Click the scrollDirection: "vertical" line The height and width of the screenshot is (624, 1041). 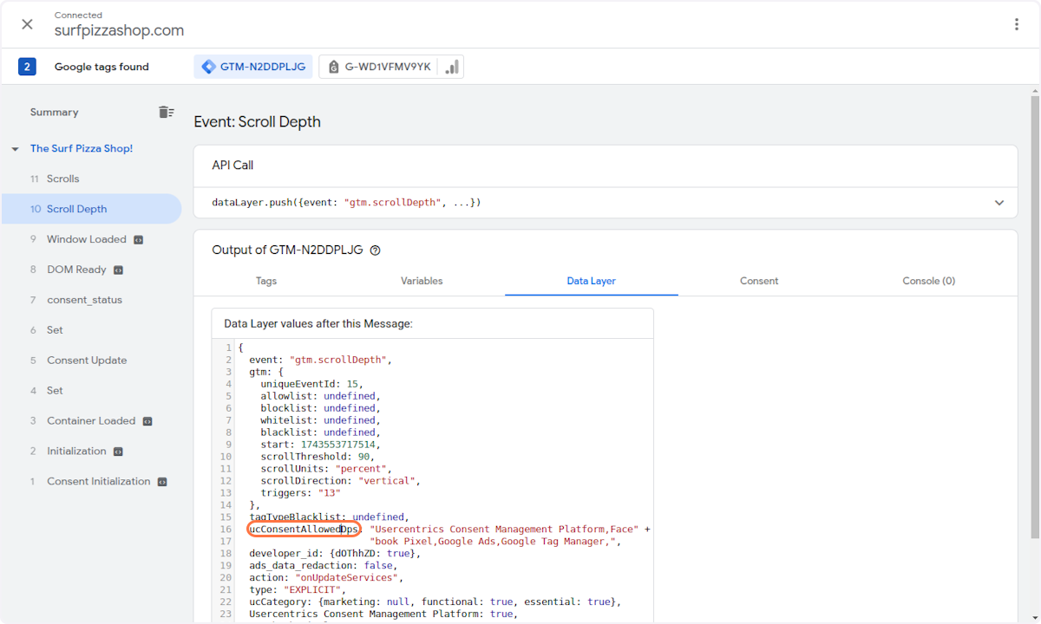click(x=342, y=480)
